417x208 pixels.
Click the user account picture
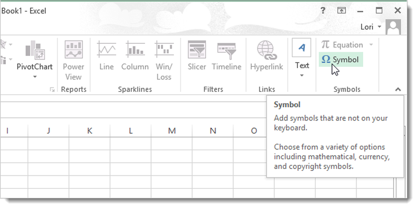[x=393, y=27]
